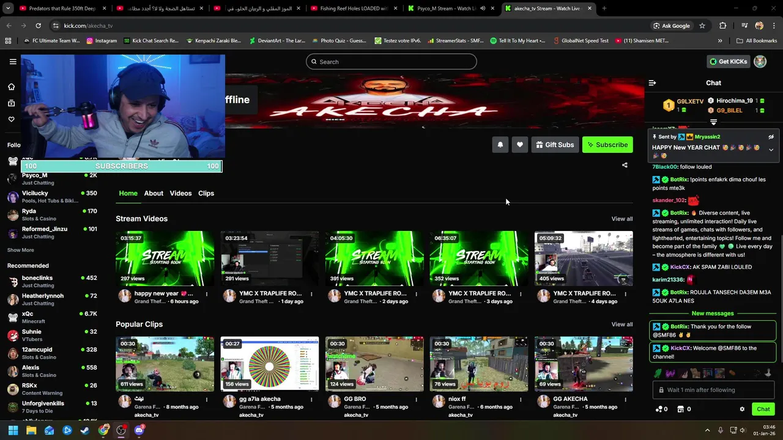Viewport: 783px width, 440px height.
Task: Open File Explorer from taskbar
Action: pos(31,430)
